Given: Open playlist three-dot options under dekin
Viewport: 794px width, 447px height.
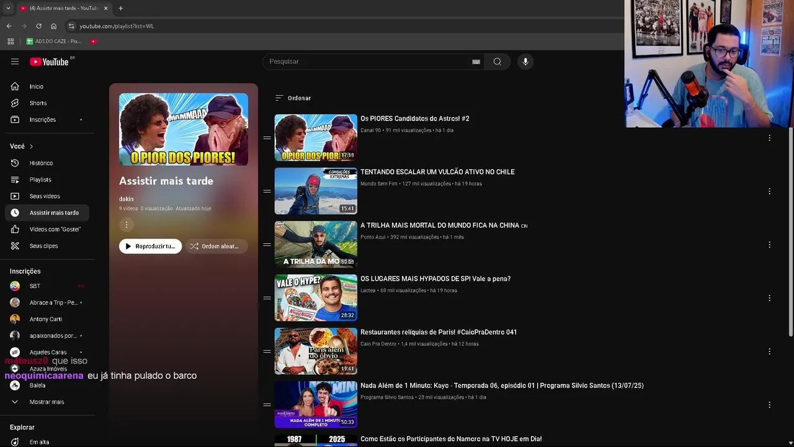Looking at the screenshot, I should [x=126, y=225].
